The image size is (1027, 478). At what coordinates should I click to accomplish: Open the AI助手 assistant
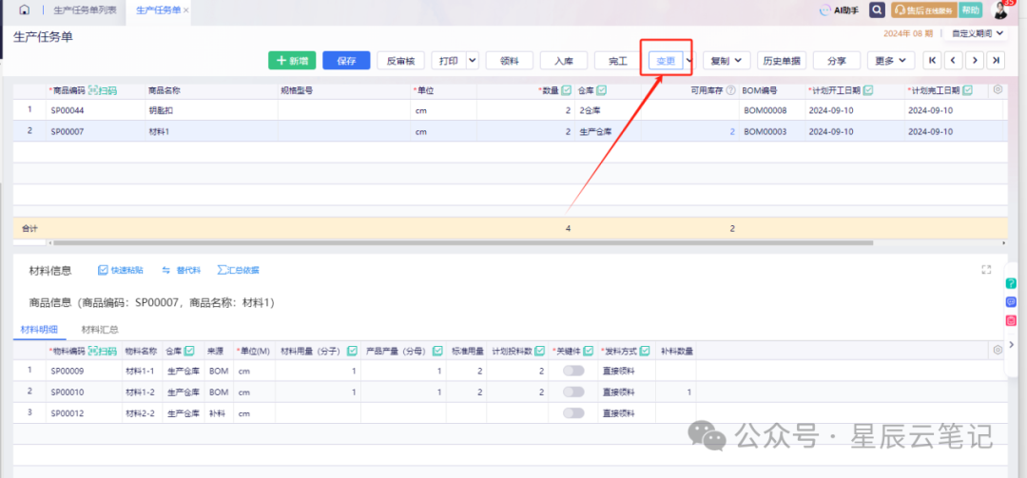[x=839, y=10]
